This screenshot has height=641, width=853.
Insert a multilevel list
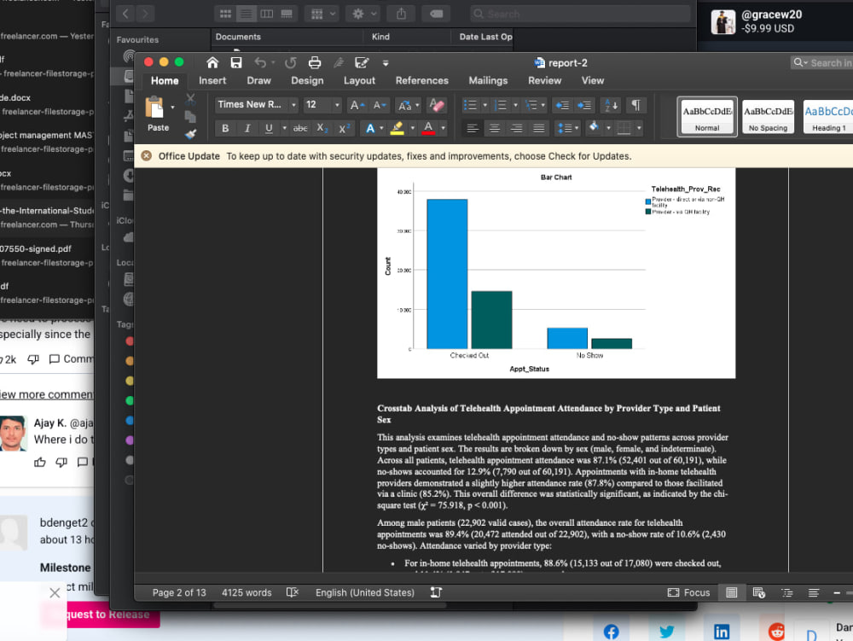coord(531,105)
